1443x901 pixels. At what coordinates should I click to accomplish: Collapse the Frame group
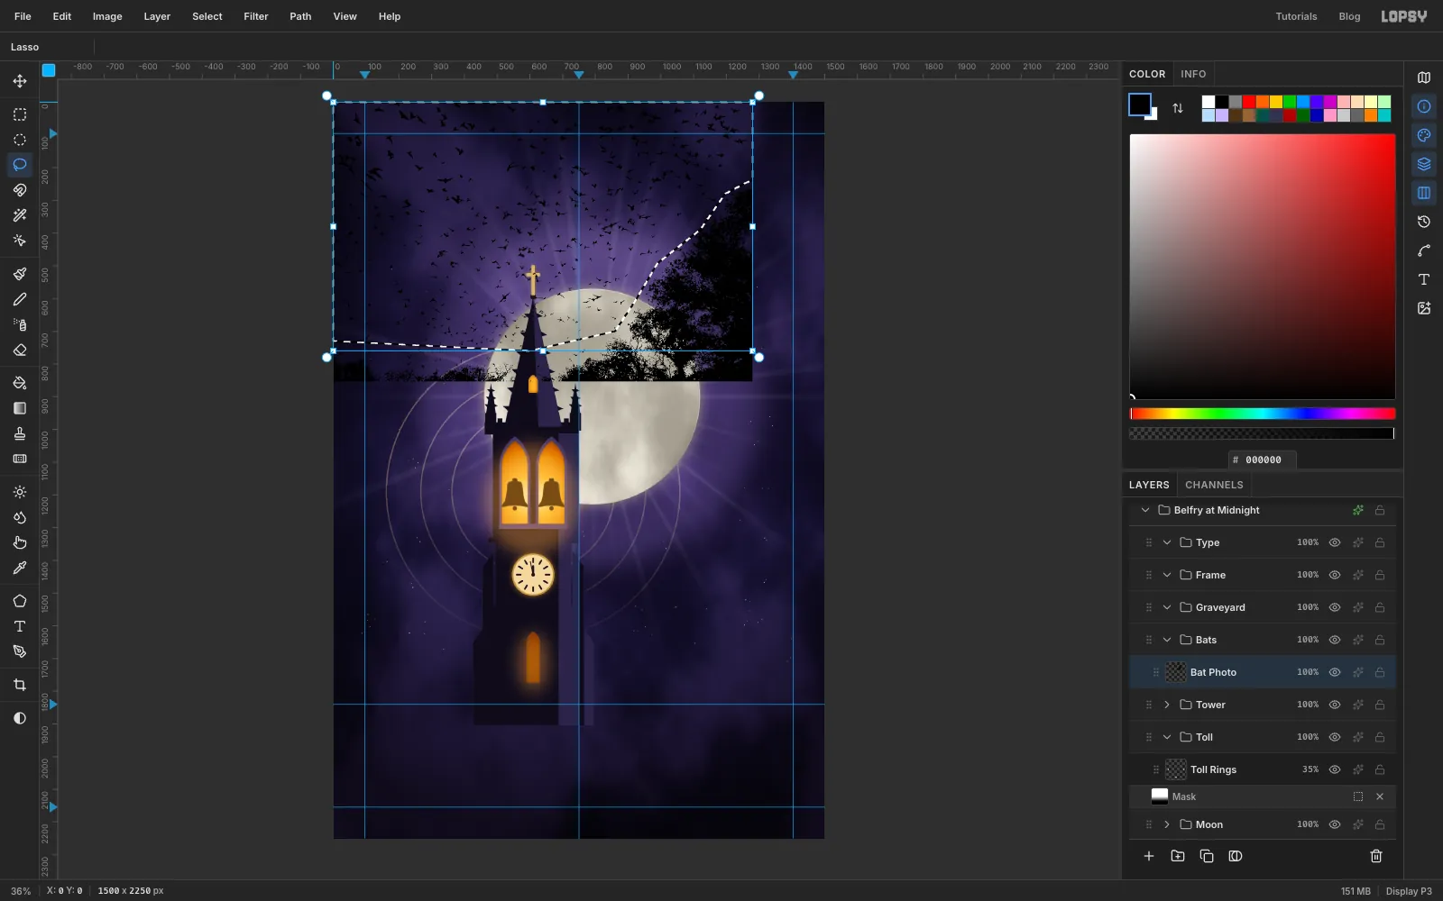tap(1167, 575)
